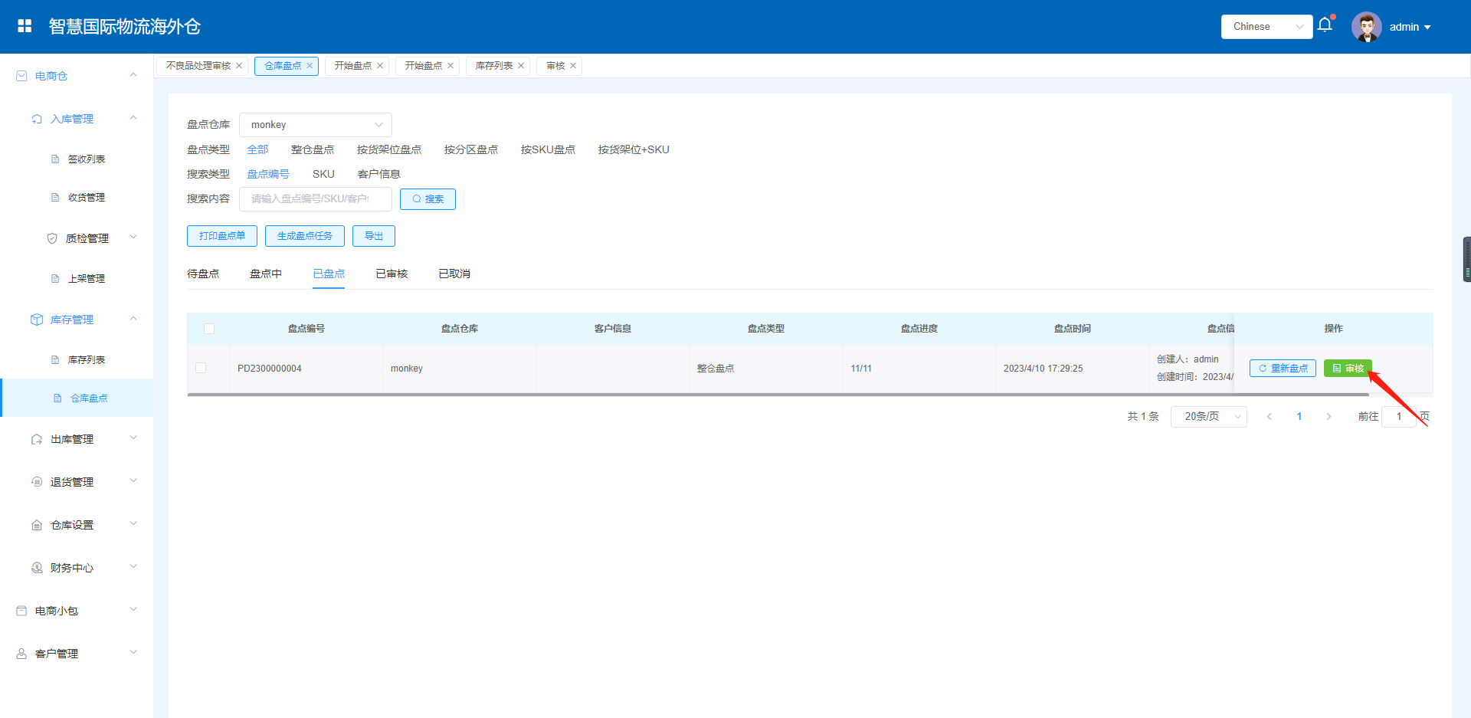Select the header select-all checkbox
This screenshot has width=1471, height=718.
click(x=209, y=329)
